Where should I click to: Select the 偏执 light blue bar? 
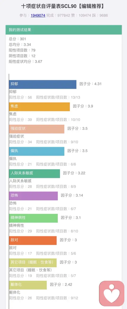point(37,151)
